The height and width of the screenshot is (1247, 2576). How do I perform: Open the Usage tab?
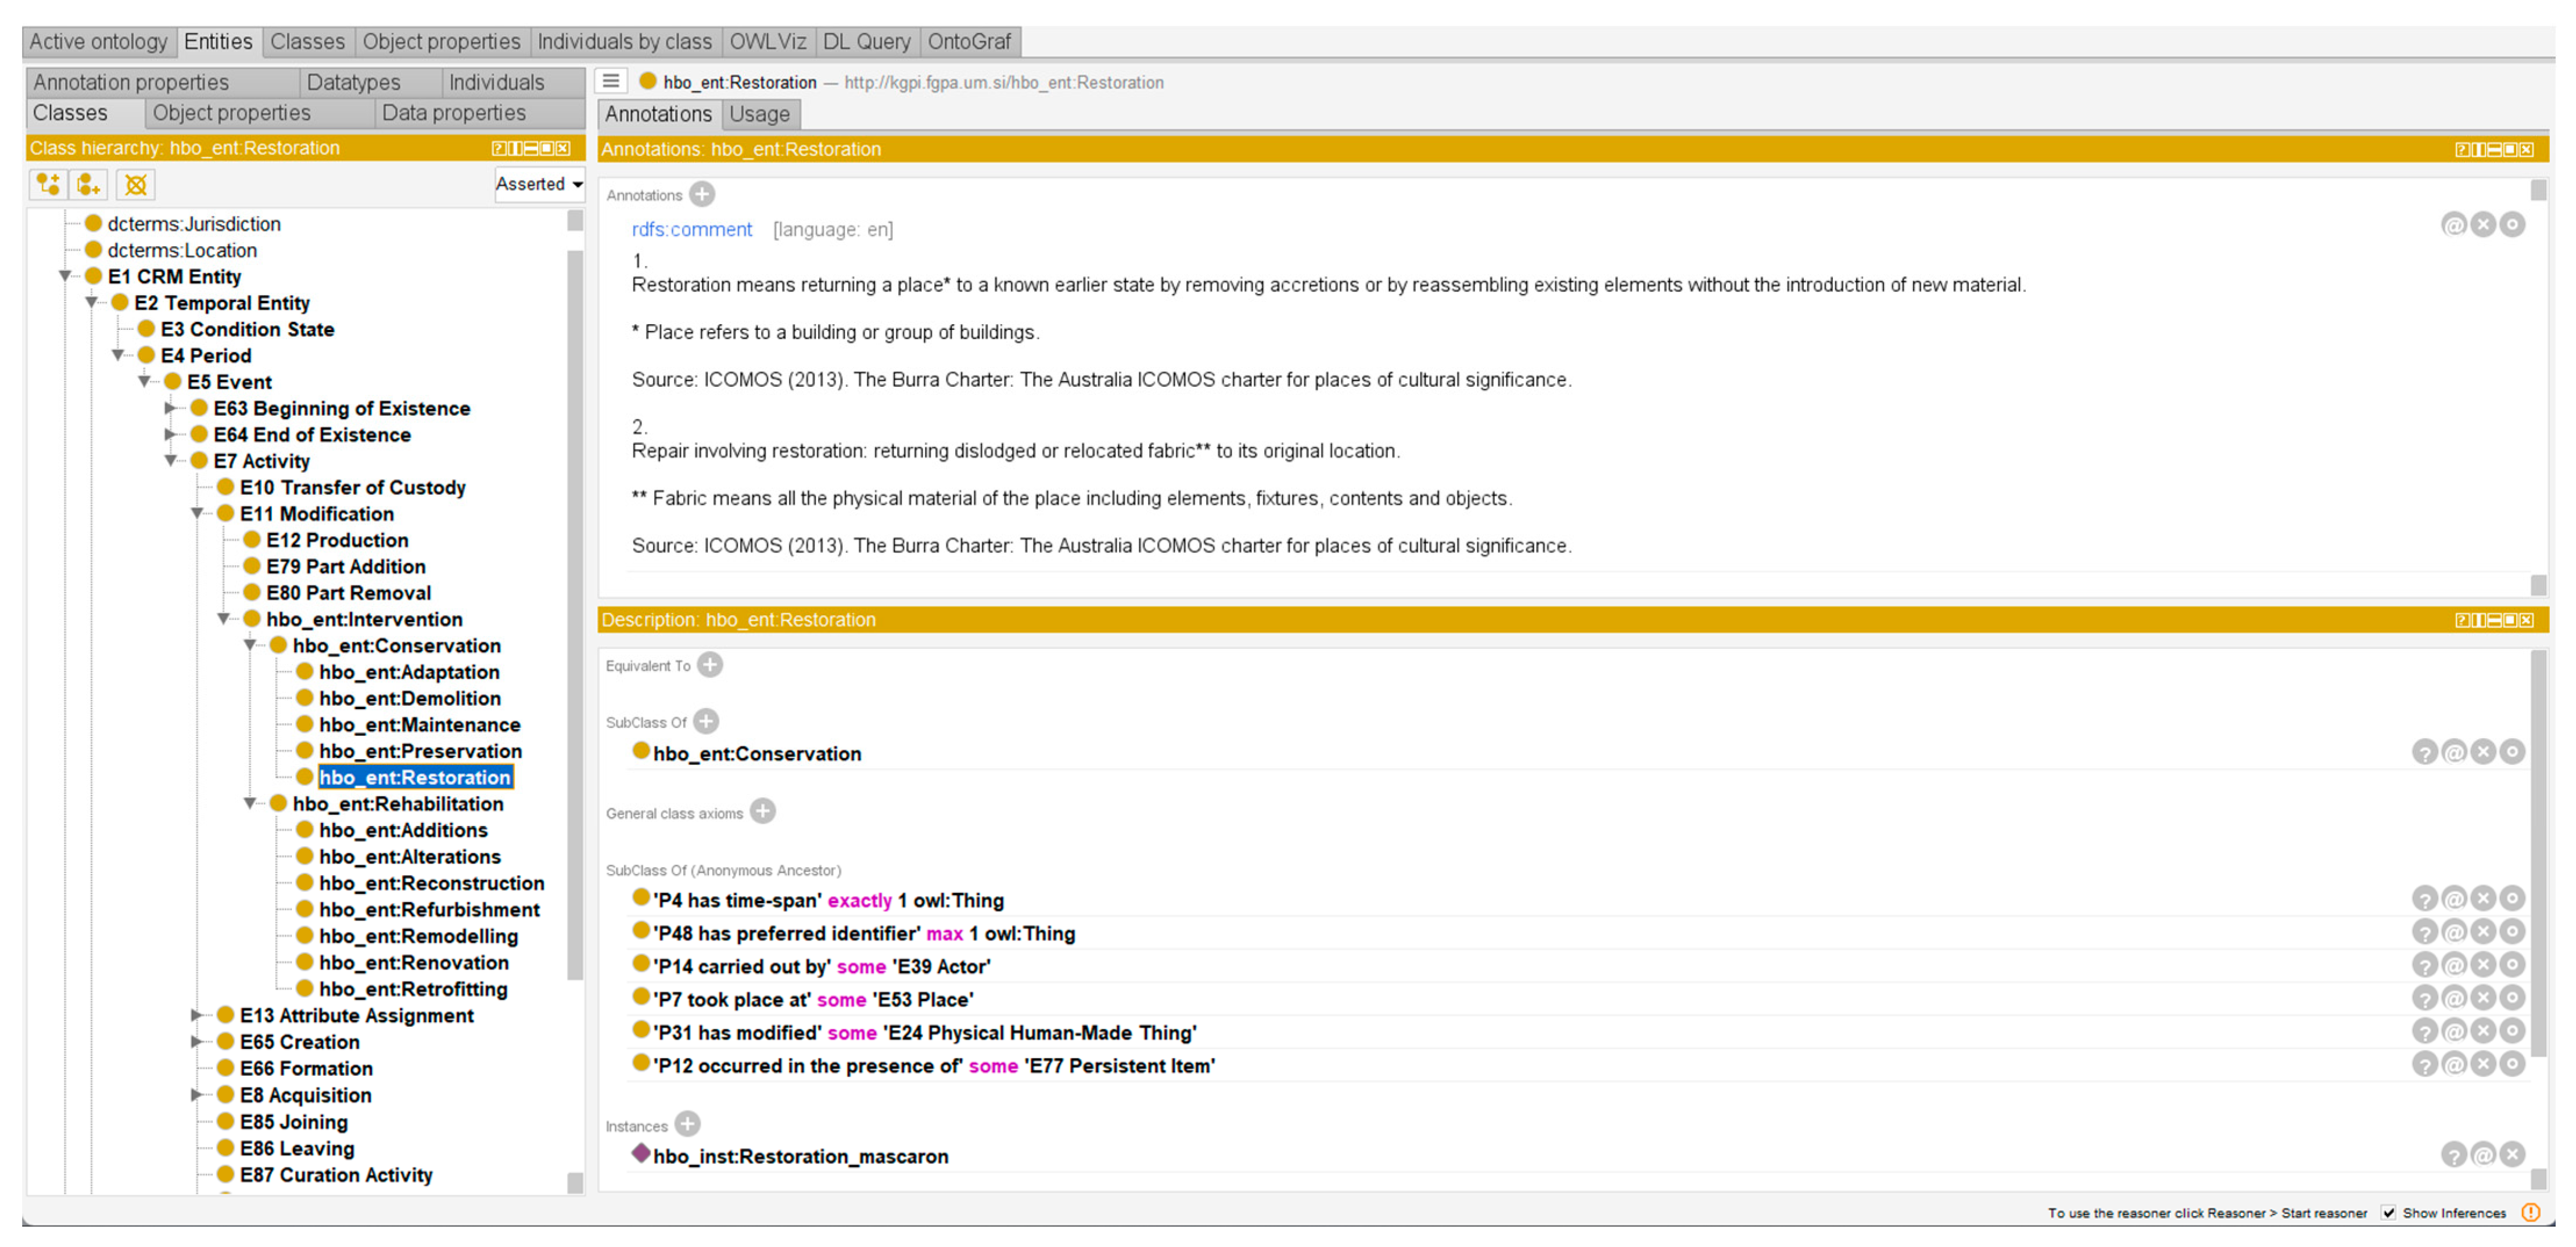click(759, 114)
